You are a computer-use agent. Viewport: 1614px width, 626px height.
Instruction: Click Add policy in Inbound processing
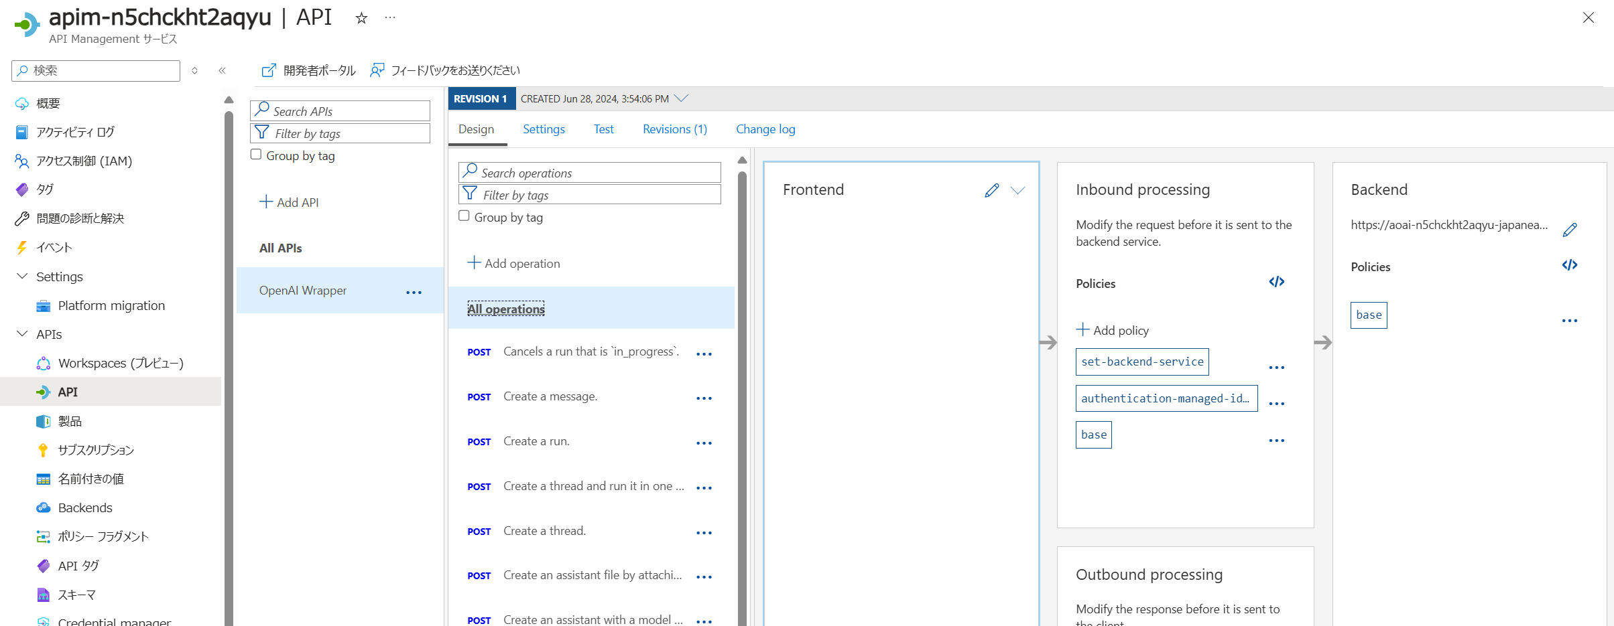(x=1113, y=330)
